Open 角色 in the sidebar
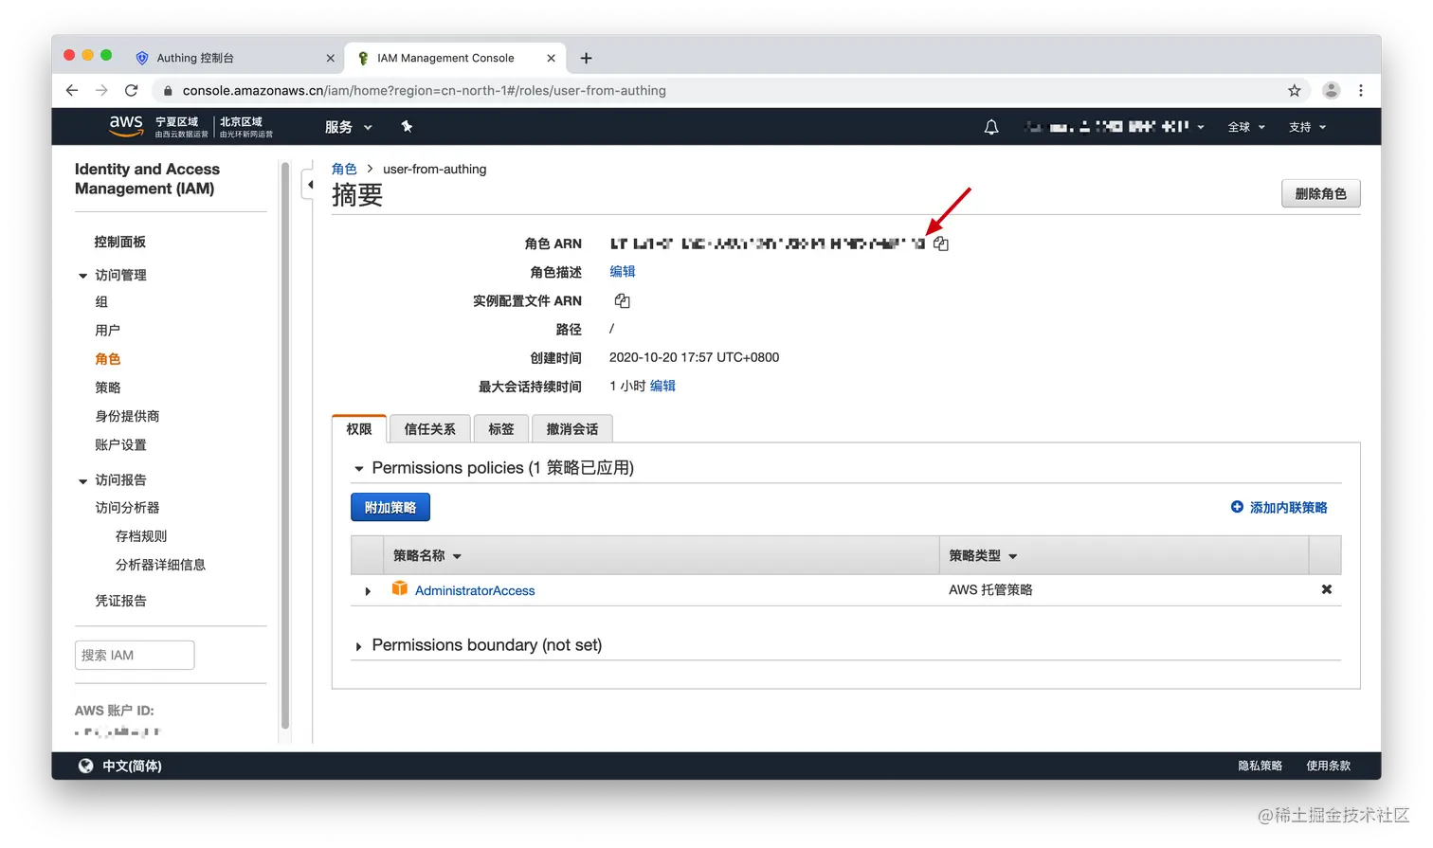Viewport: 1433px width, 848px height. (107, 358)
